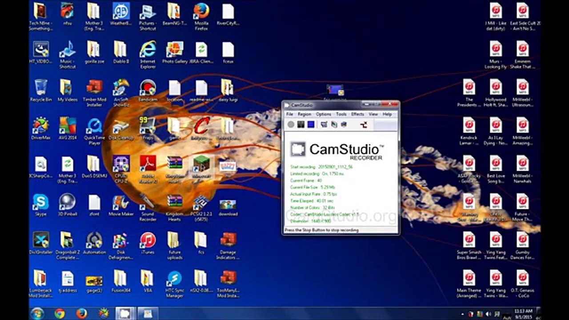Select the ArcSoft ShowBiz desktop icon

121,93
